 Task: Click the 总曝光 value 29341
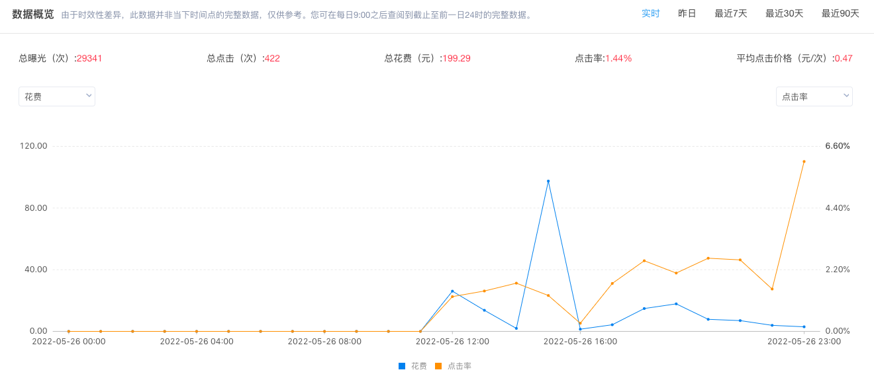(89, 58)
